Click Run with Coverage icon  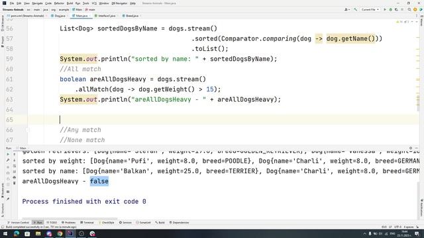point(396,9)
